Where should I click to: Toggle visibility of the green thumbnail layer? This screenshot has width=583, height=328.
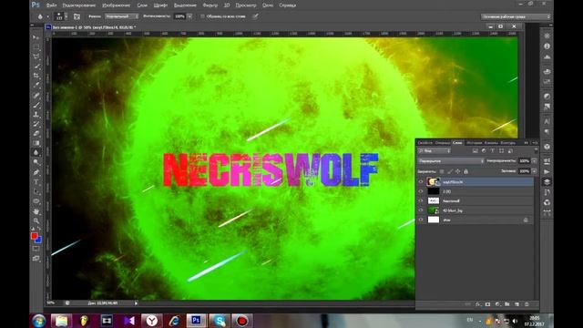click(x=421, y=210)
